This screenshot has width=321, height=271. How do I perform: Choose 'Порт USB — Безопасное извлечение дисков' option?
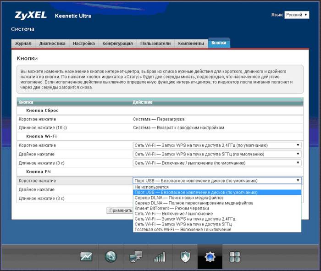[x=217, y=193]
